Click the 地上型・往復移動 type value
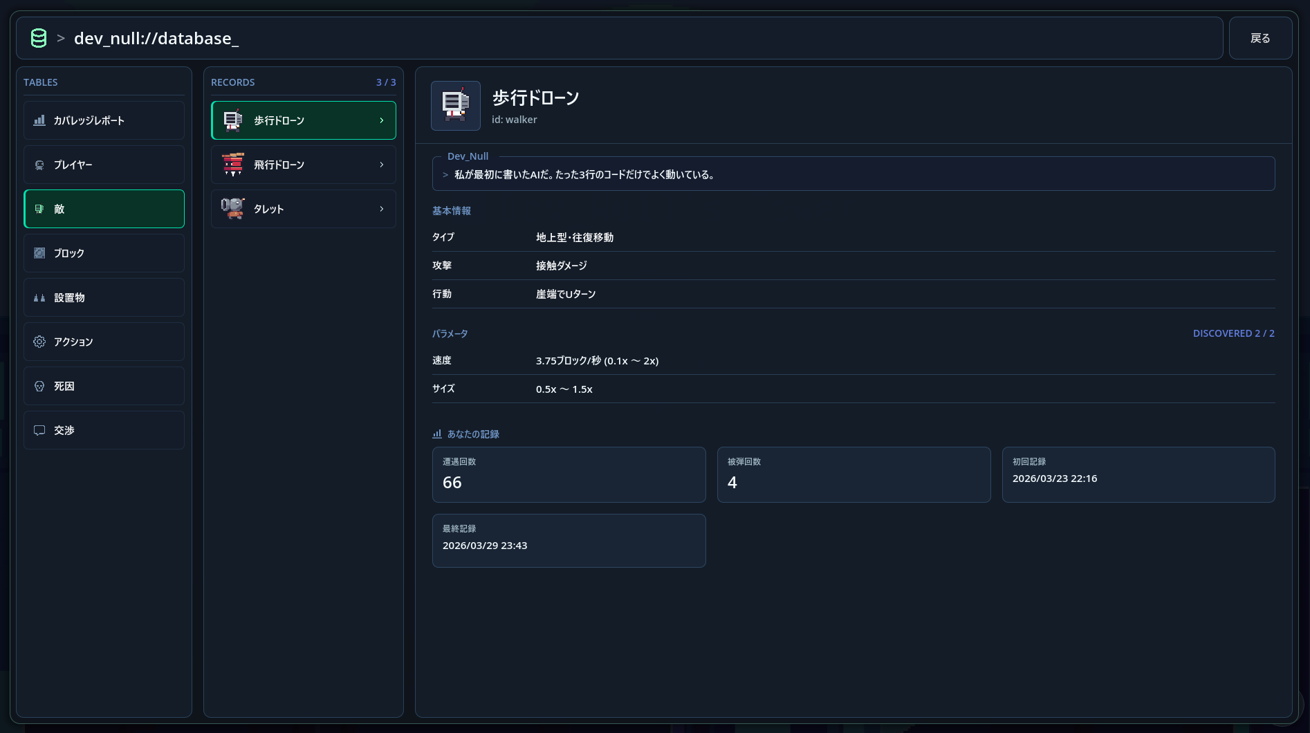Viewport: 1310px width, 733px height. [575, 237]
